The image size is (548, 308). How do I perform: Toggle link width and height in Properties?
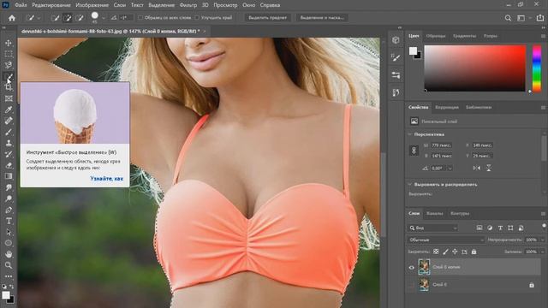click(x=414, y=151)
